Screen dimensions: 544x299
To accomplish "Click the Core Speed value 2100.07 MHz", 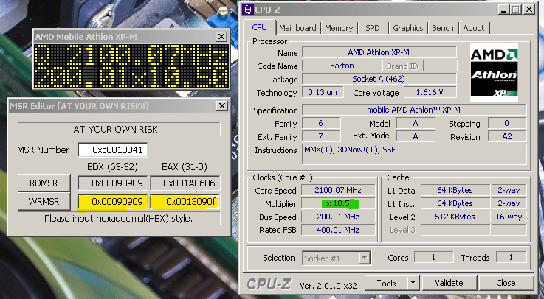I will tap(338, 190).
